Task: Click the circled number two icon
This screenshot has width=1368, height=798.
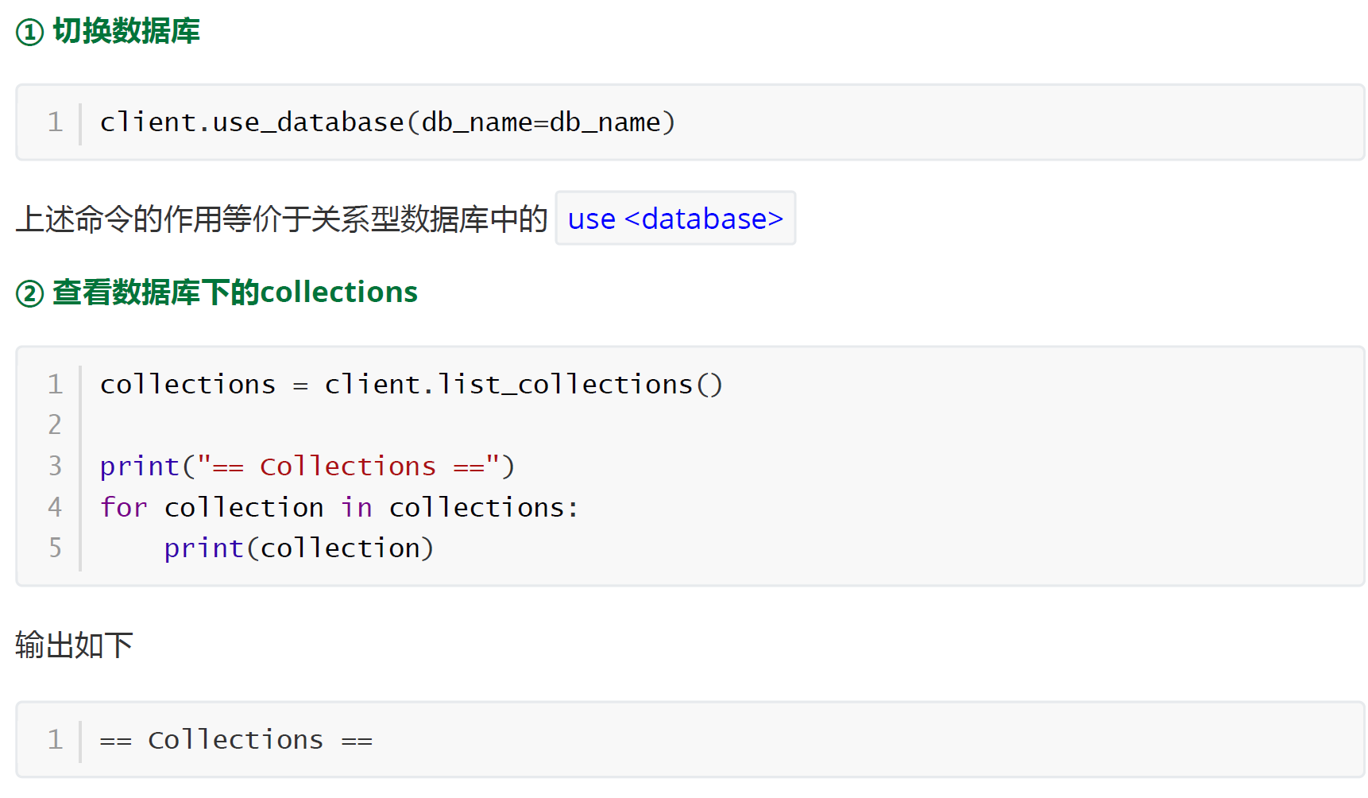Action: (x=30, y=294)
